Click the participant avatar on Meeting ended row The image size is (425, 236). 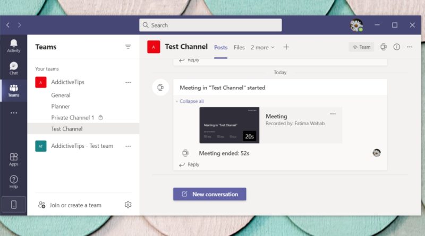pyautogui.click(x=377, y=153)
